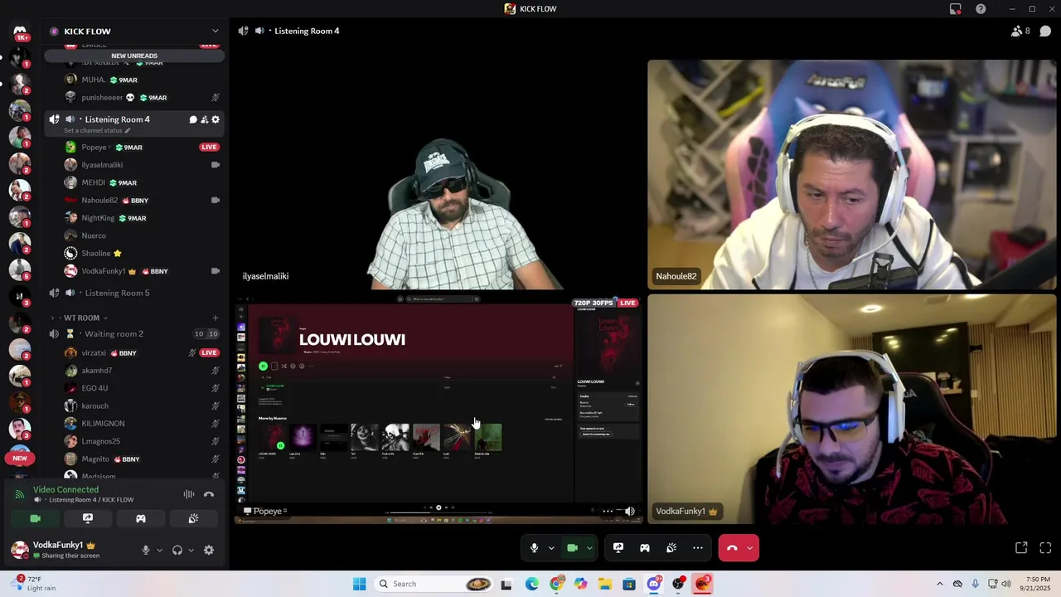
Task: Open Windows Start menu
Action: (359, 584)
